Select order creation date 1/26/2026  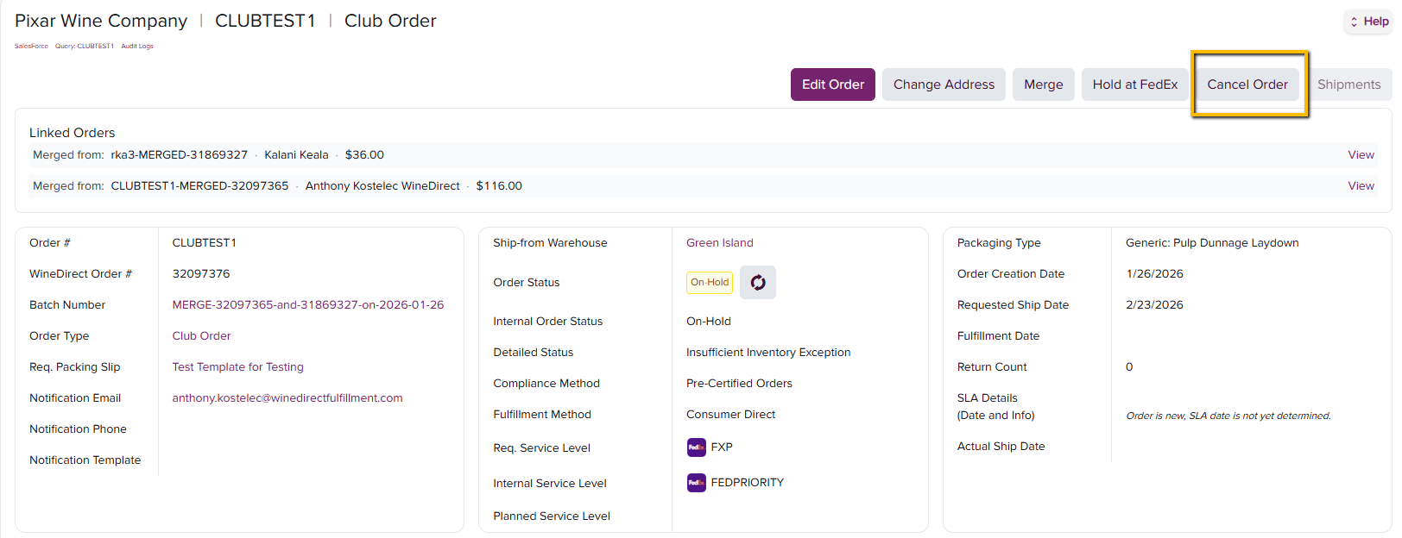(x=1155, y=274)
